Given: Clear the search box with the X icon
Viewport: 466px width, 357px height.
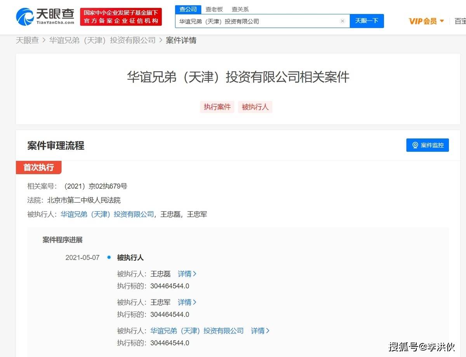Looking at the screenshot, I should pos(343,21).
